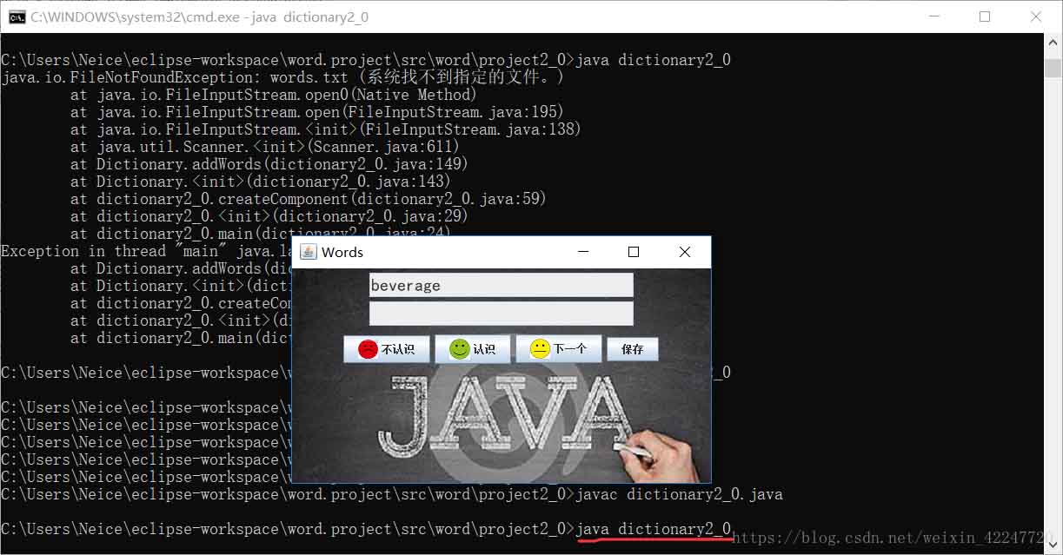Click the cmd.exe icon in console title bar
This screenshot has height=555, width=1063.
tap(16, 17)
